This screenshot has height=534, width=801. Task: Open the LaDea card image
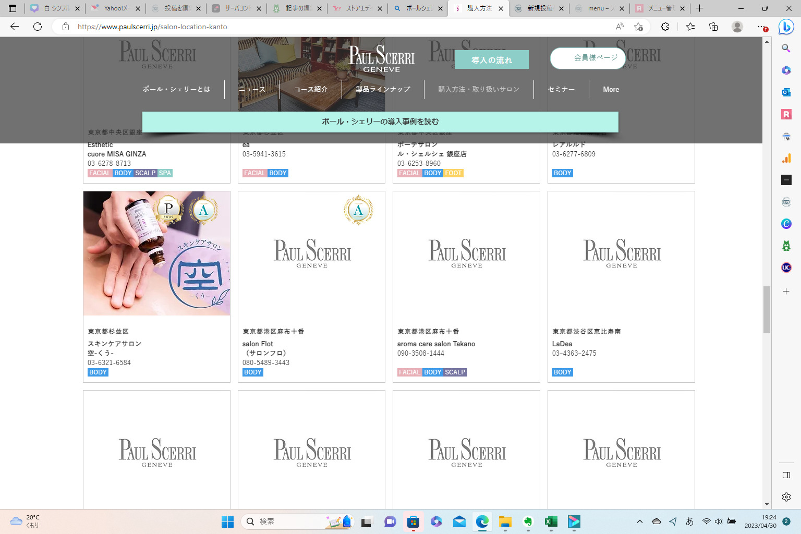[621, 253]
